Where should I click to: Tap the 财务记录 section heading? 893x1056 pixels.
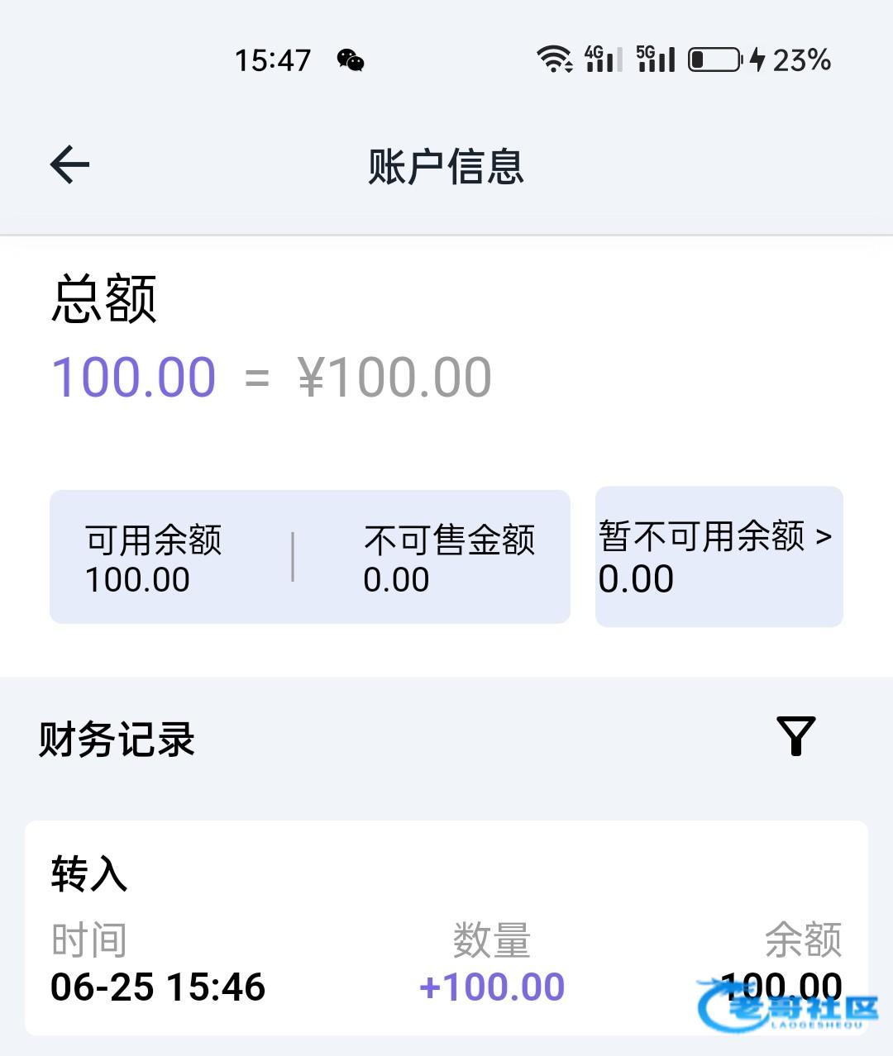pyautogui.click(x=117, y=740)
